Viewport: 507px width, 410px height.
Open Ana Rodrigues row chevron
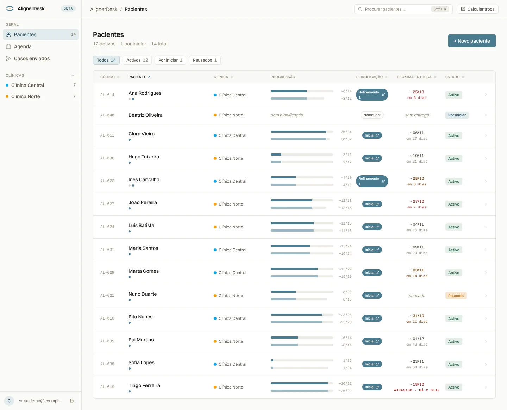click(x=486, y=95)
